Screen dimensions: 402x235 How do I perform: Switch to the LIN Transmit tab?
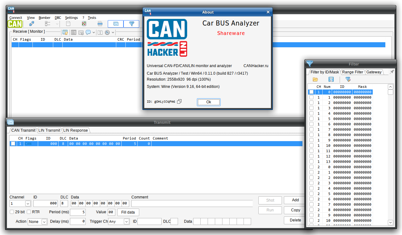[x=49, y=130]
